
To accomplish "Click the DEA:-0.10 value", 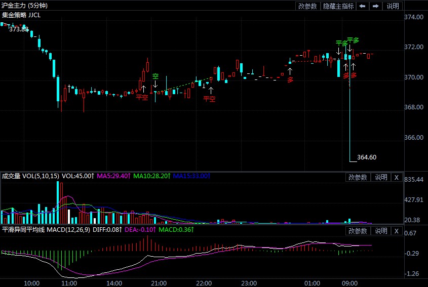I will tap(140, 230).
